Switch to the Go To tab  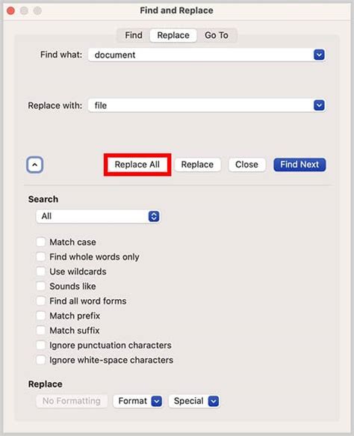click(x=217, y=35)
